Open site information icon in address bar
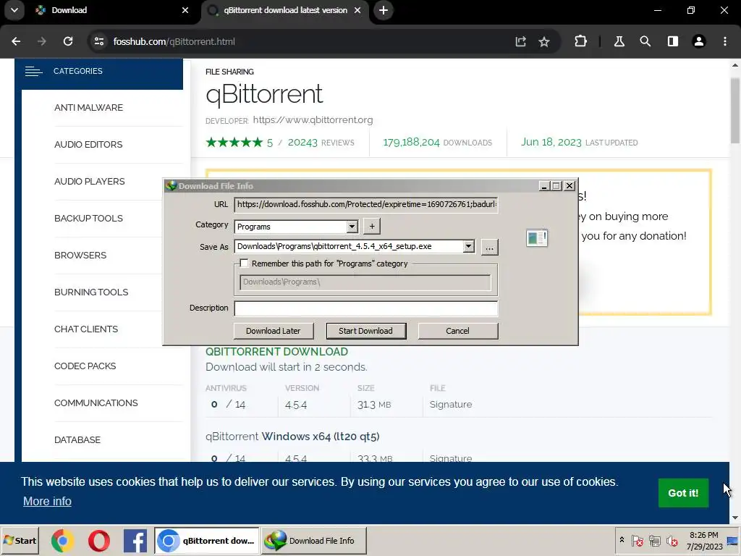 98,41
